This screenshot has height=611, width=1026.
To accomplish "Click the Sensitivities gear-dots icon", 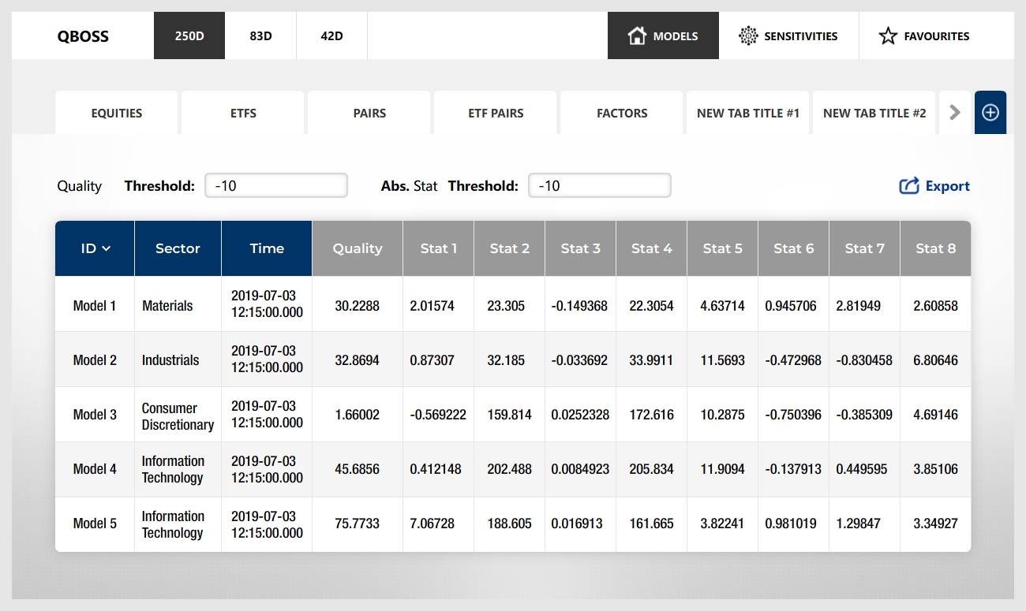I will click(x=747, y=35).
